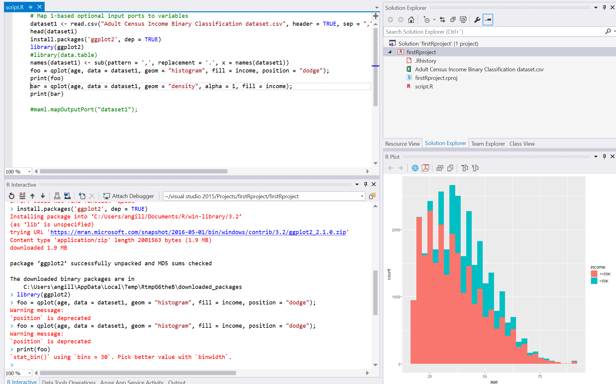
Task: Export the plot as PDF
Action: (x=425, y=168)
